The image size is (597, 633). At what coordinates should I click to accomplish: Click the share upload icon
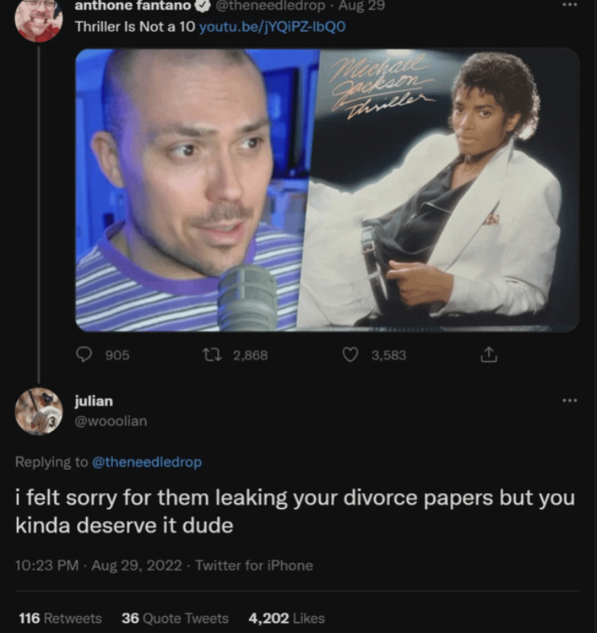[x=489, y=355]
